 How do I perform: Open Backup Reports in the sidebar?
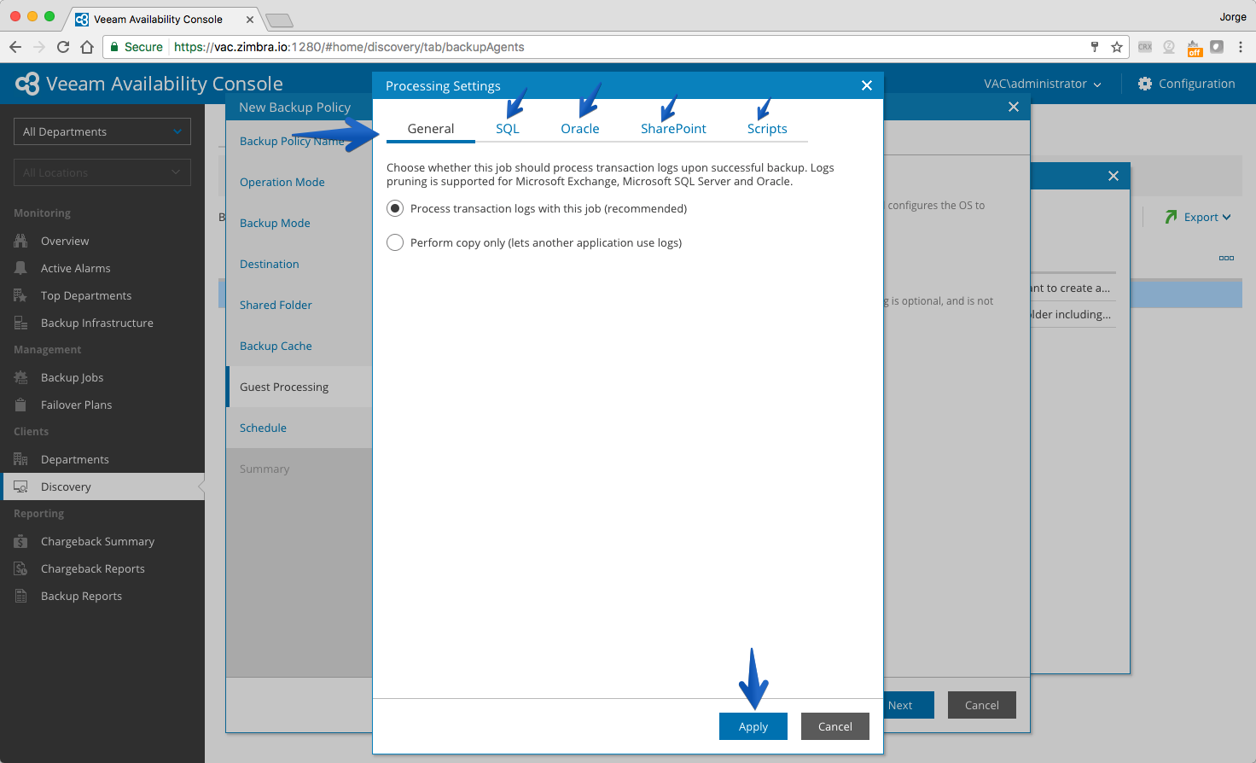(x=82, y=596)
